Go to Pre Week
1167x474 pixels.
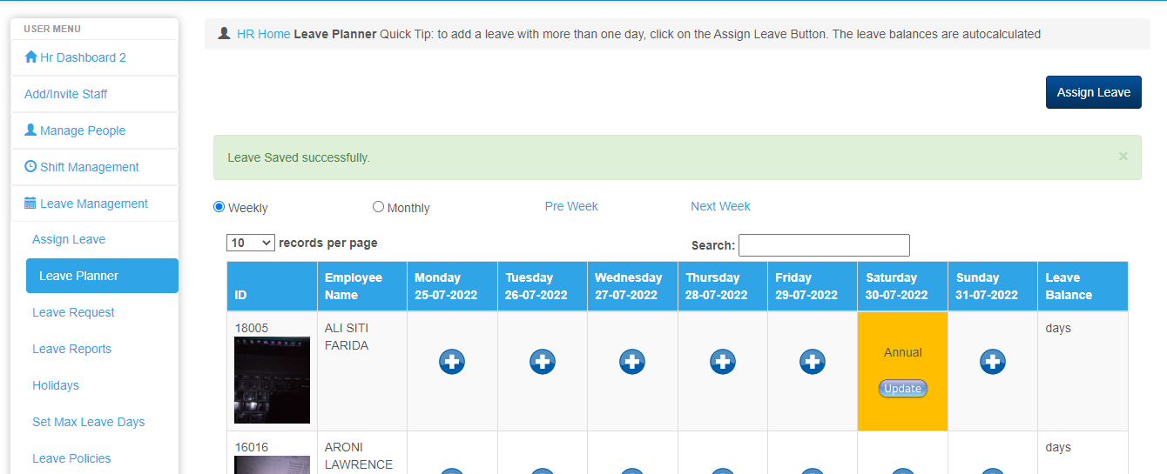pyautogui.click(x=571, y=206)
